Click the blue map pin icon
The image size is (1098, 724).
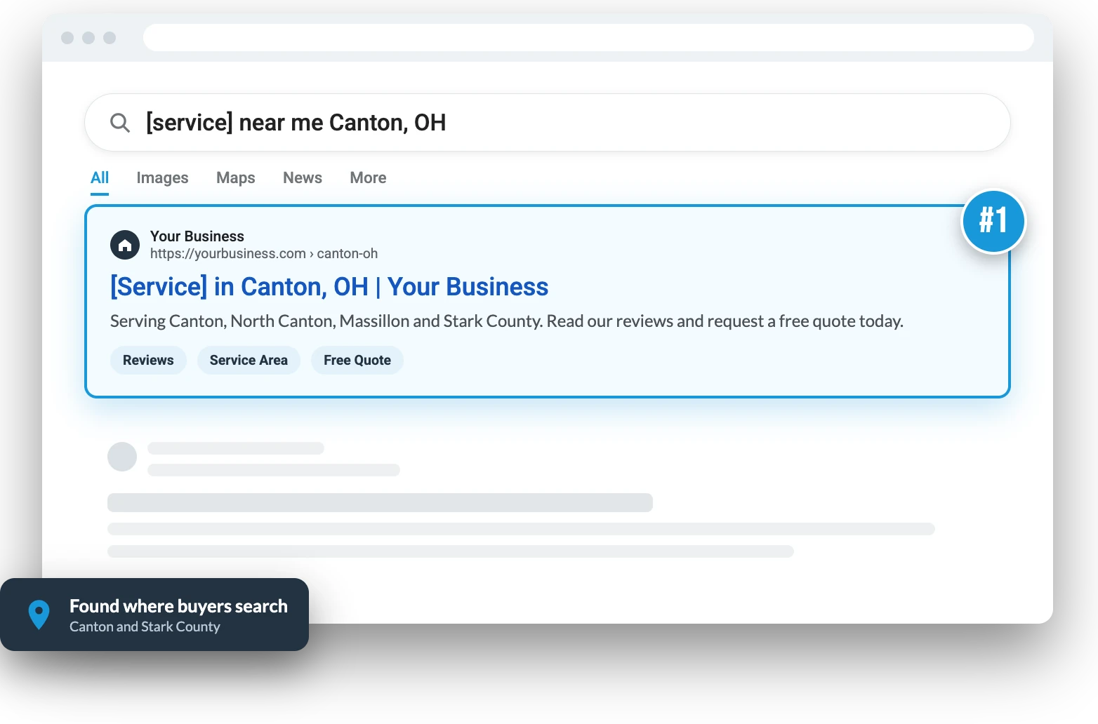click(39, 615)
